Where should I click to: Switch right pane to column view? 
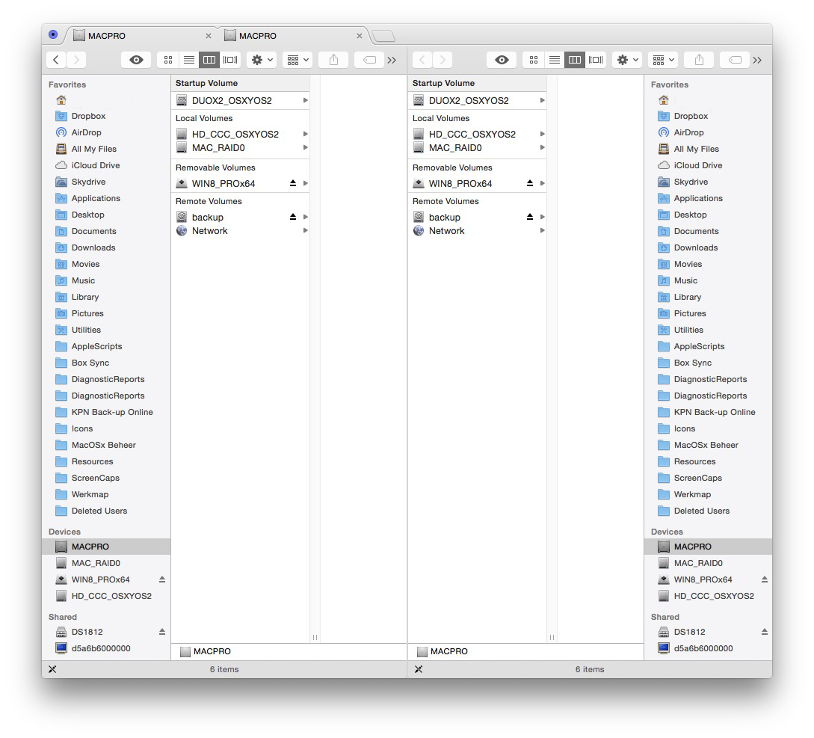point(575,61)
